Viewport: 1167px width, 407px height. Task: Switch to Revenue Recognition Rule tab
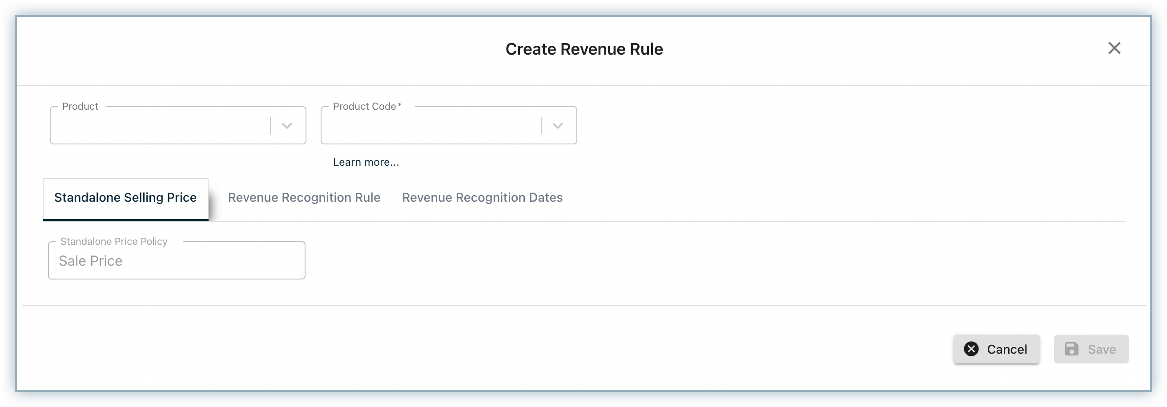304,198
